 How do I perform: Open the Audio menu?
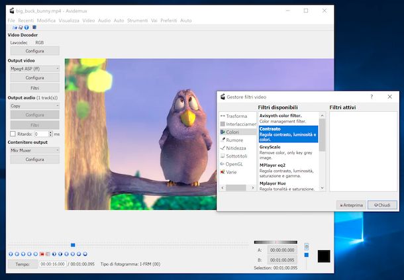click(x=104, y=21)
